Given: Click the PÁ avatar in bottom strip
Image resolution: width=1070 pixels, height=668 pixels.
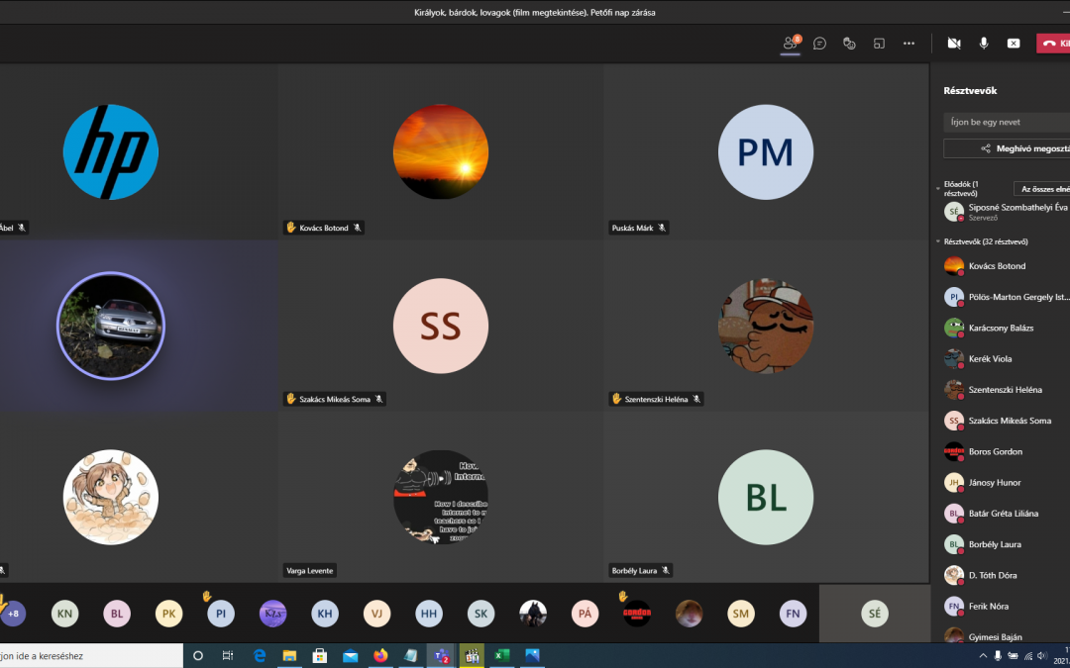Looking at the screenshot, I should click(585, 614).
